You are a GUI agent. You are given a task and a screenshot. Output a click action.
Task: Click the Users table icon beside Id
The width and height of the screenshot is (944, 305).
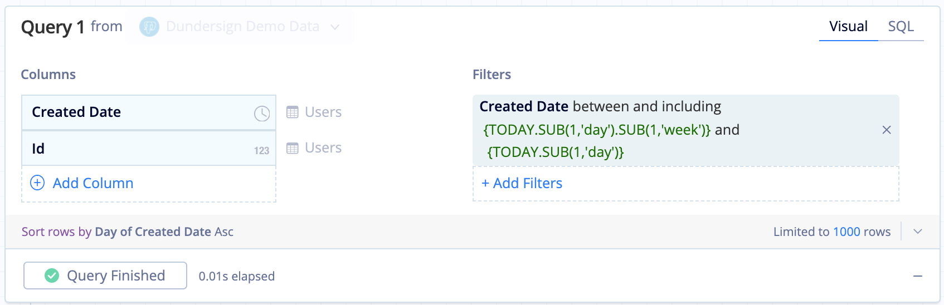[x=293, y=148]
